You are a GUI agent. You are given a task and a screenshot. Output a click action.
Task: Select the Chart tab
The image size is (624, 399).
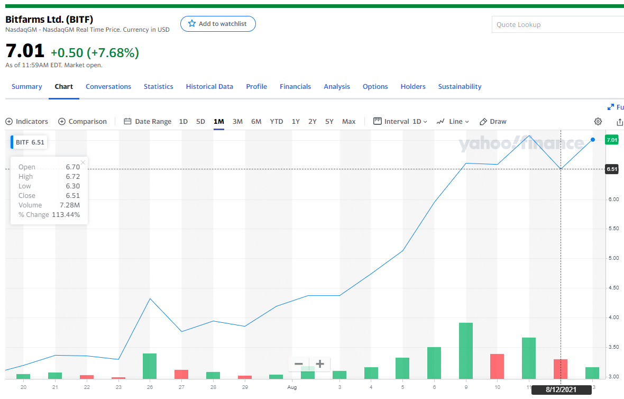pyautogui.click(x=63, y=86)
